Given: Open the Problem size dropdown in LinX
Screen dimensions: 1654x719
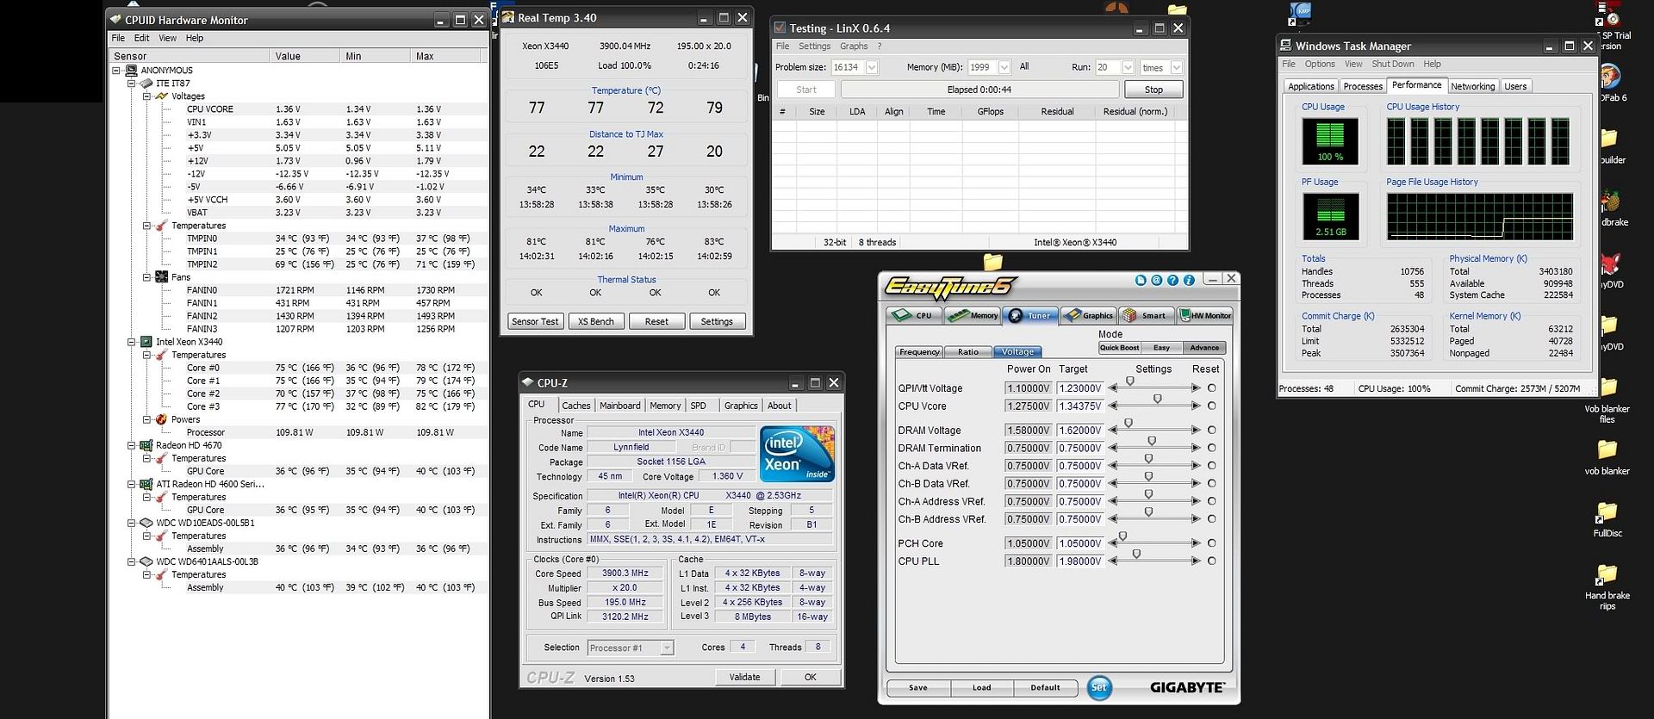Looking at the screenshot, I should (x=872, y=67).
